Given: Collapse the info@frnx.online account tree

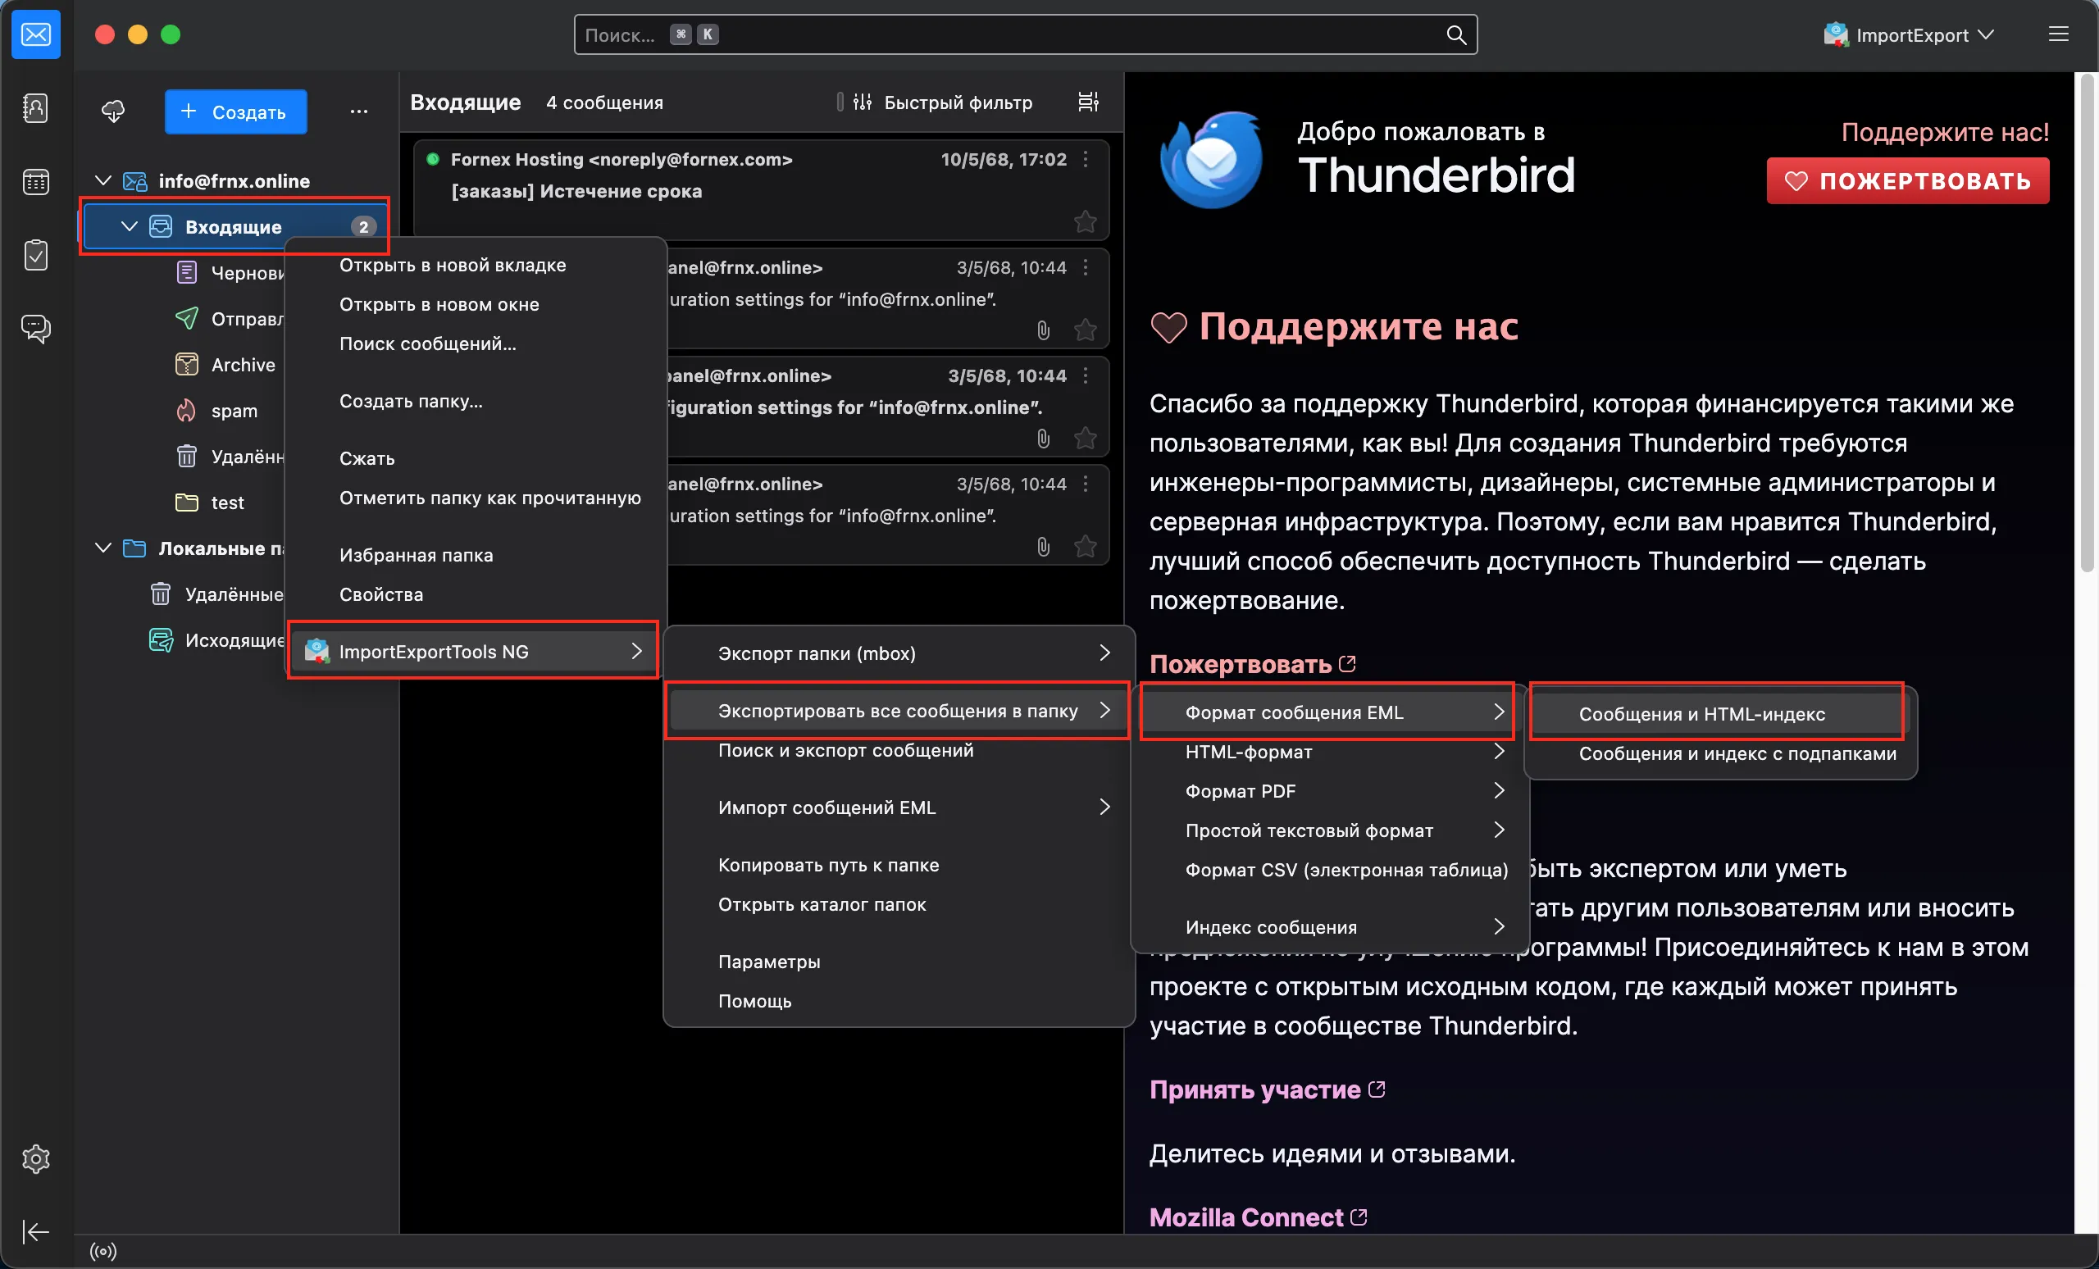Looking at the screenshot, I should [x=103, y=180].
